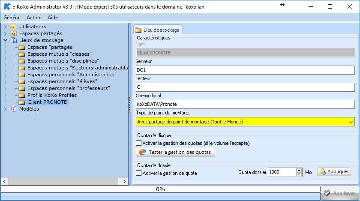Image resolution: width=360 pixels, height=201 pixels.
Task: Click folder icon for Profils KoXo Profiles
Action: tap(22, 95)
